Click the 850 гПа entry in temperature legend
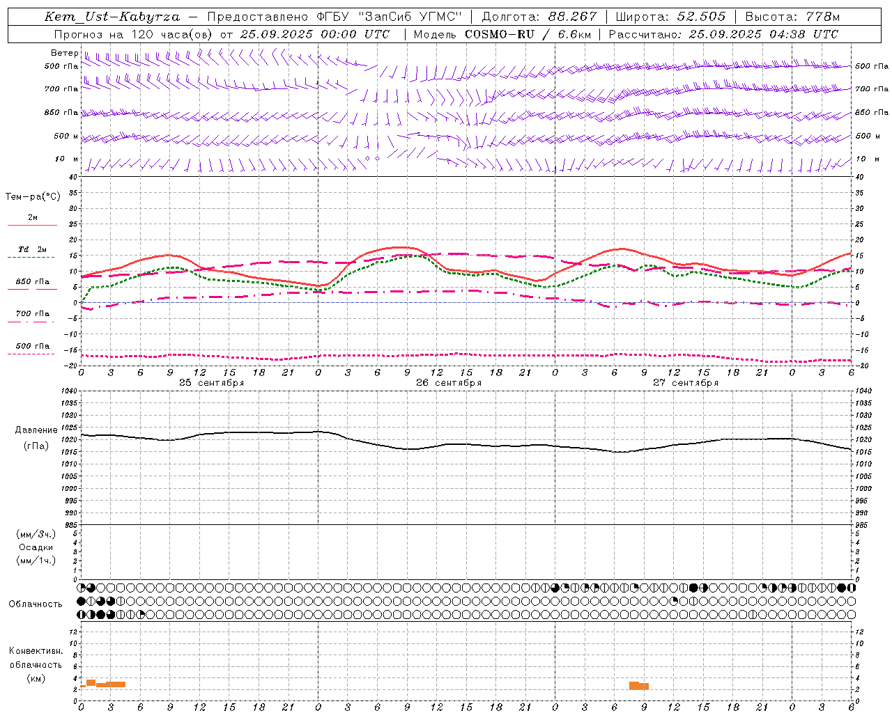 pyautogui.click(x=33, y=281)
